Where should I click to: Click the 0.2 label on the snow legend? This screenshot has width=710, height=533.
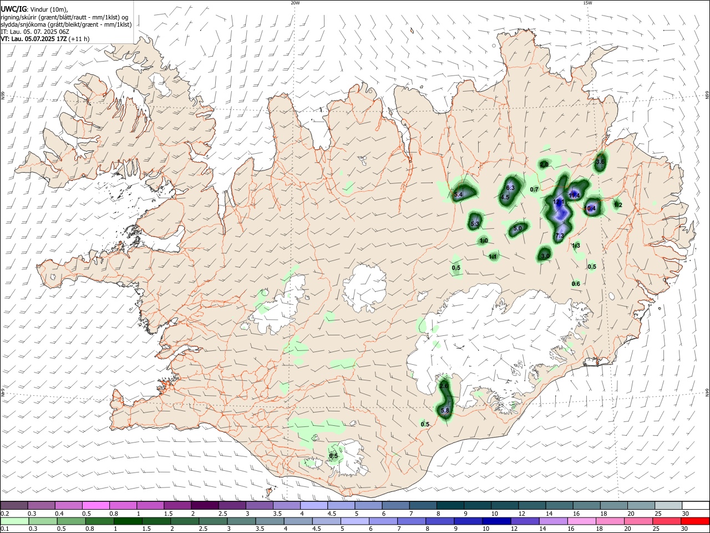click(x=4, y=514)
